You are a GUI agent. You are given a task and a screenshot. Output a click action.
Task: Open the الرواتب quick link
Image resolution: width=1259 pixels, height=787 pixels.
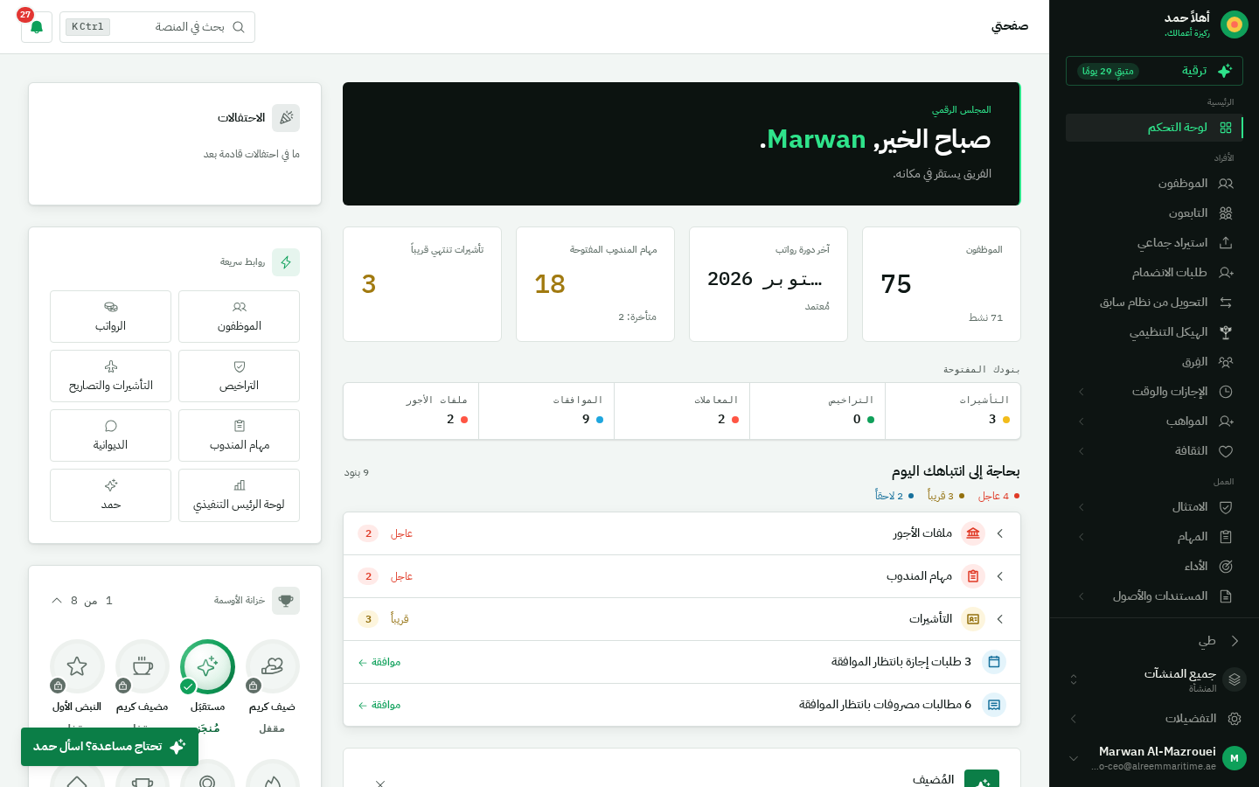110,317
